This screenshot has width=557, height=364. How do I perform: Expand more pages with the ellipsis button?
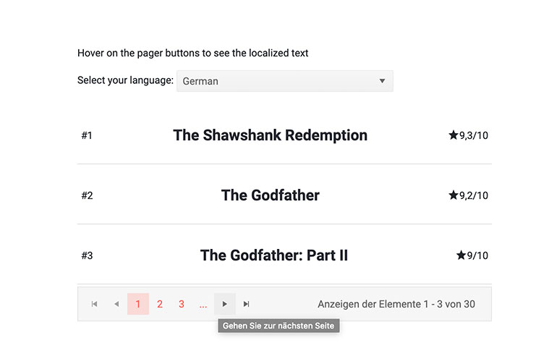(203, 305)
